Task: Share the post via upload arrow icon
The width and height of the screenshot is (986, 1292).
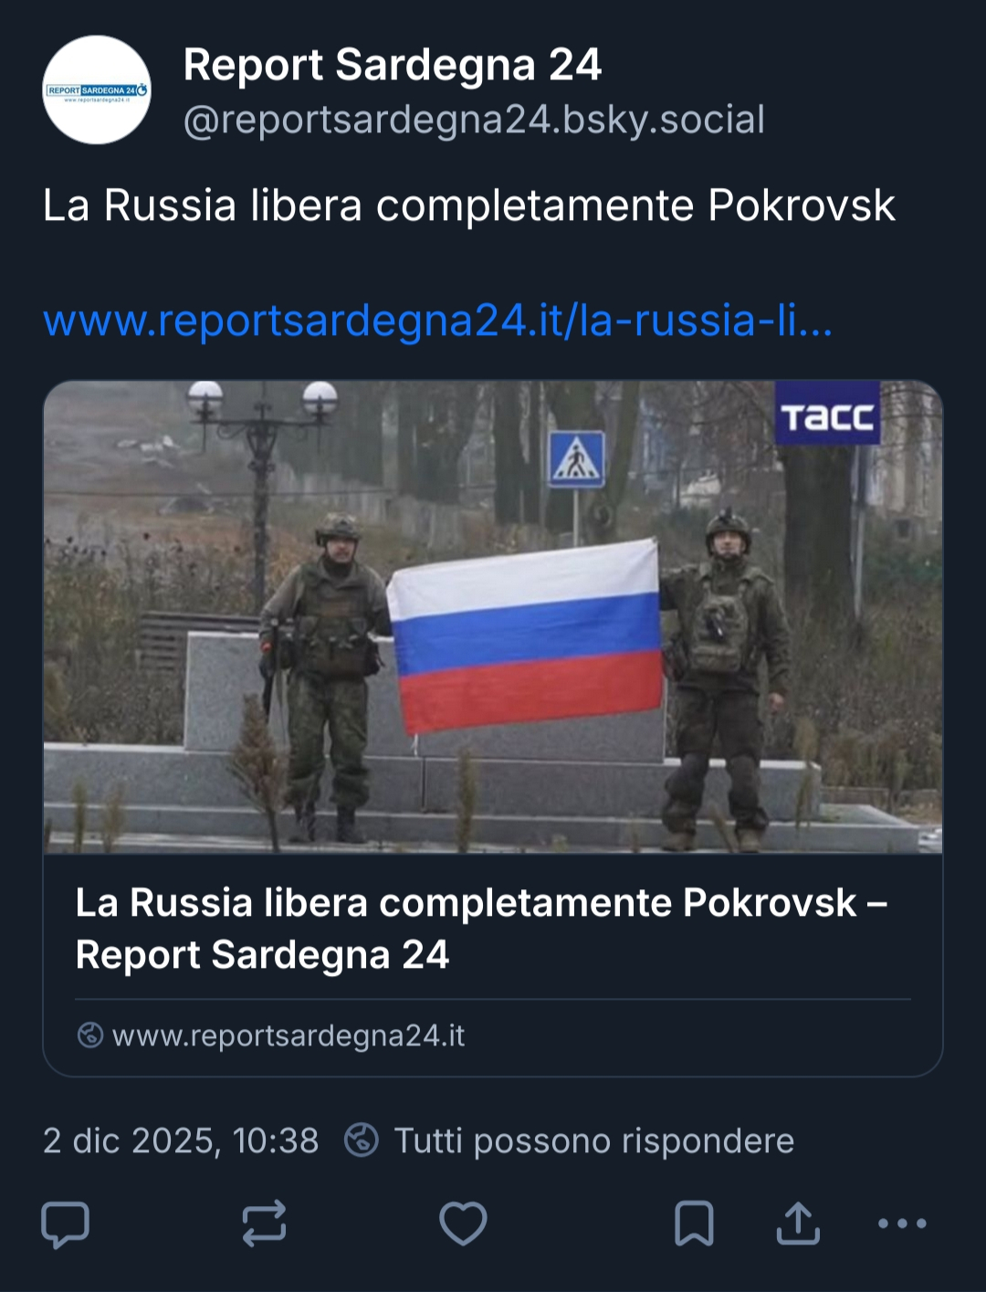Action: point(798,1224)
